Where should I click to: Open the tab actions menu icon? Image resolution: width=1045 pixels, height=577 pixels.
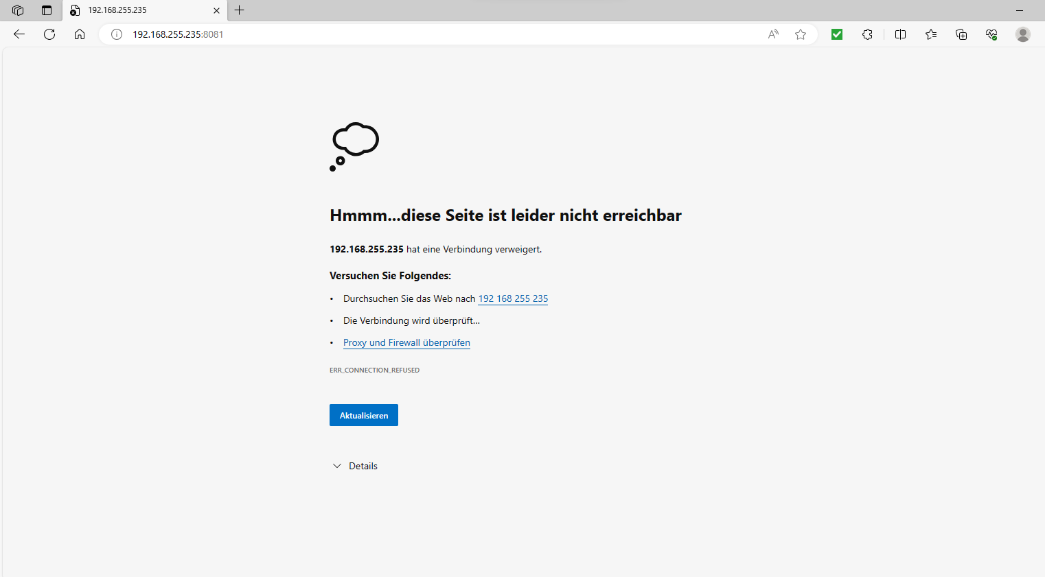47,10
